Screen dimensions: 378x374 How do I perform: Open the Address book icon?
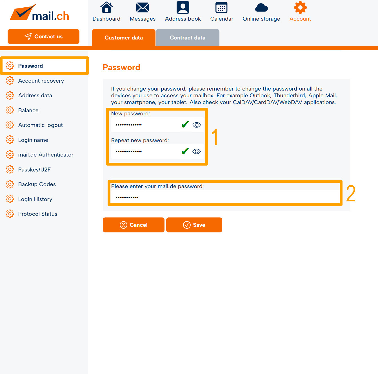[183, 8]
